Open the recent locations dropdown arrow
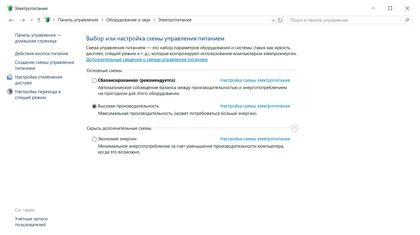 tap(32, 20)
